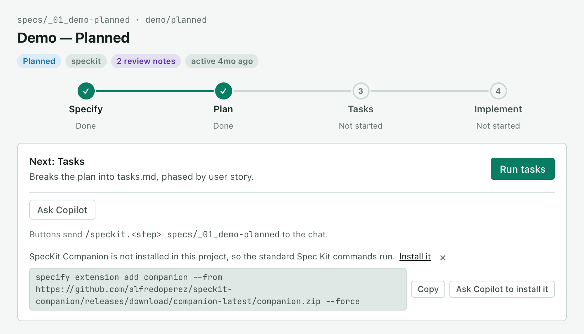Select the Tasks step number 3 circle

coord(361,91)
